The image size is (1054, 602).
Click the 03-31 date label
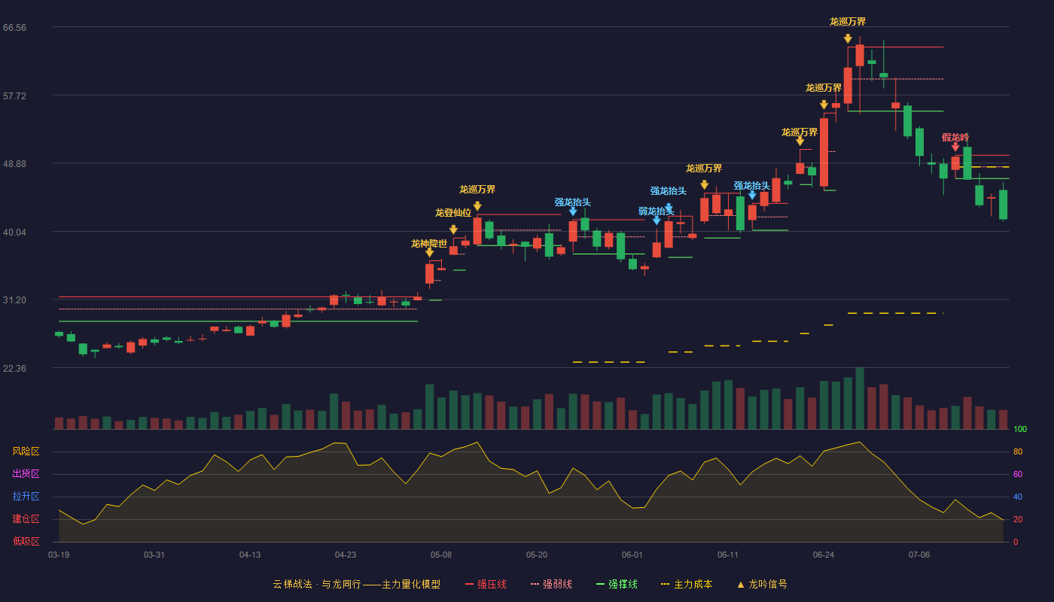154,555
